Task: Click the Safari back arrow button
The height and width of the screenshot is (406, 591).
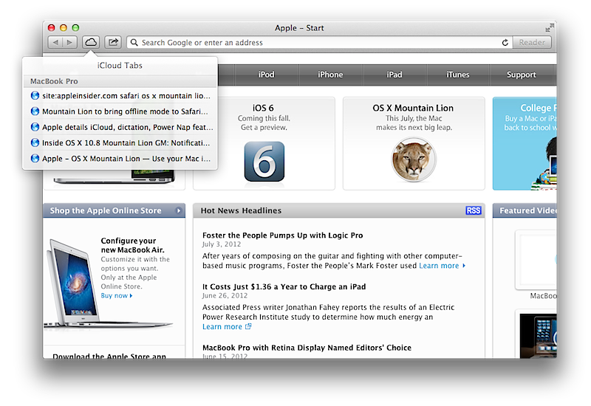Action: (55, 42)
